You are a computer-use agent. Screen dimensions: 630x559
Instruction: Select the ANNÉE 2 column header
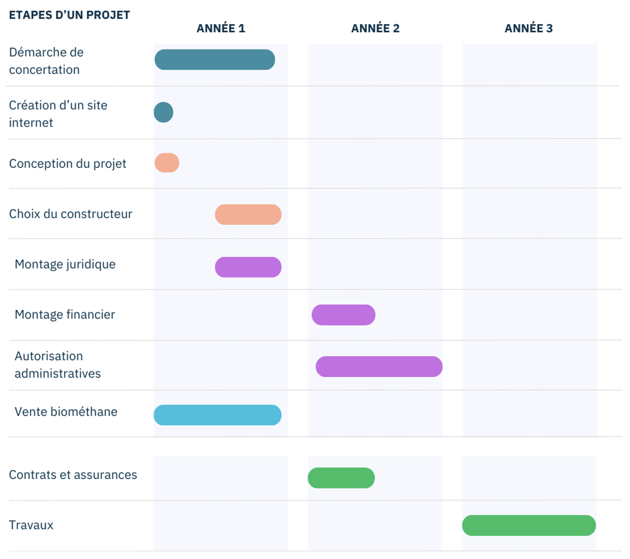pyautogui.click(x=375, y=28)
